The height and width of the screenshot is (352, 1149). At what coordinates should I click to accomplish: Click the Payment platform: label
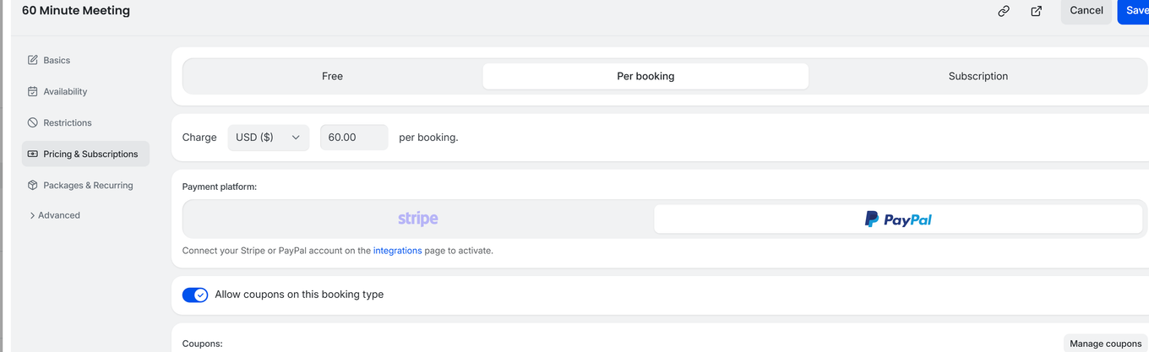pos(220,187)
